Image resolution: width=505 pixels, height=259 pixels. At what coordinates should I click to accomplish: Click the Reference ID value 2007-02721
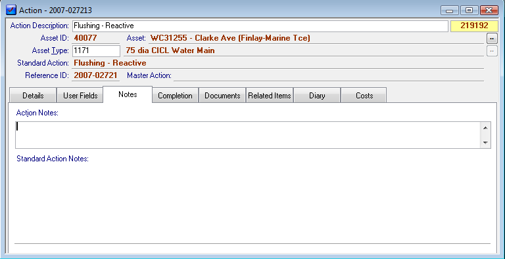click(x=95, y=75)
